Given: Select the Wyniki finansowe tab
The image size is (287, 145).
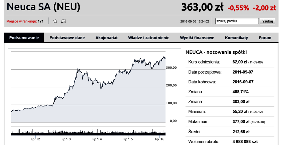Looking at the screenshot, I should (x=197, y=38).
